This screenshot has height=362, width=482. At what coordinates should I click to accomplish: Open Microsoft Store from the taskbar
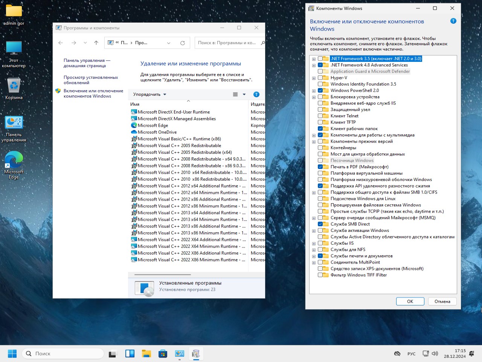point(163,354)
